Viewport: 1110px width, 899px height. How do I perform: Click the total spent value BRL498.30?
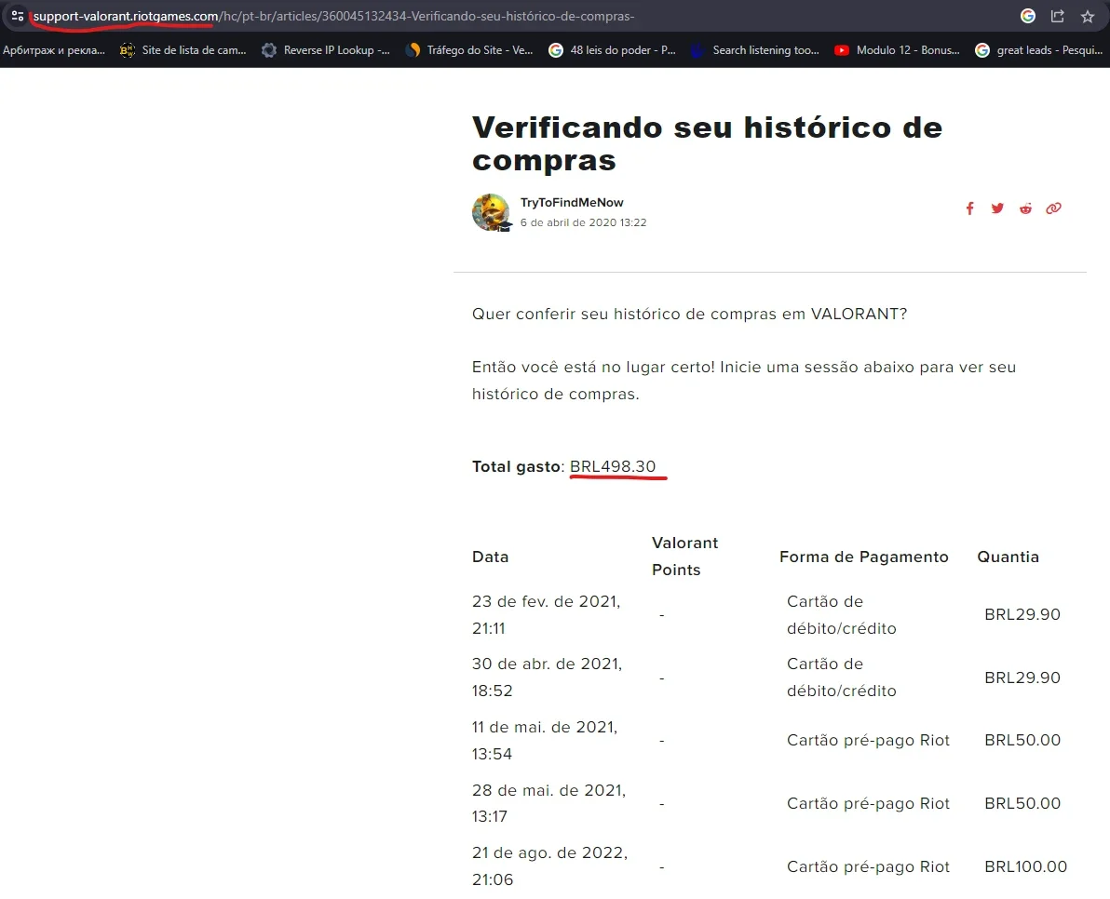(x=613, y=467)
